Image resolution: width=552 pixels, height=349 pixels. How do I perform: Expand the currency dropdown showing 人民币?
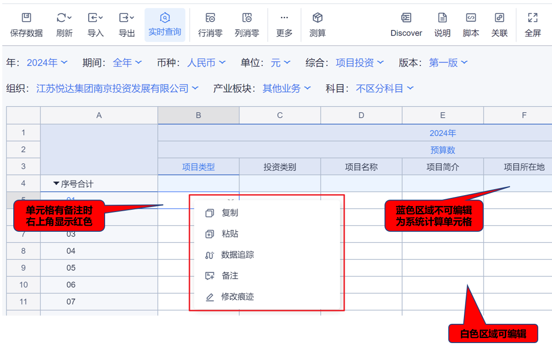[x=206, y=63]
